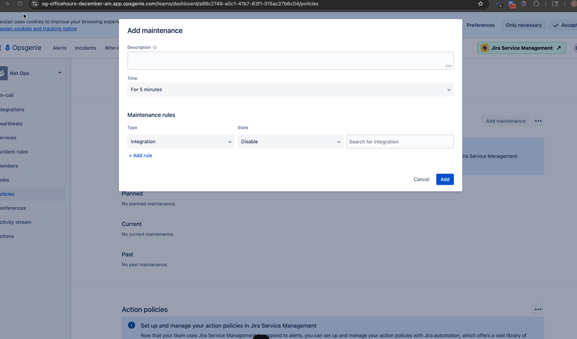Open the Actions sidebar item
Image resolution: width=577 pixels, height=339 pixels.
[x=7, y=236]
